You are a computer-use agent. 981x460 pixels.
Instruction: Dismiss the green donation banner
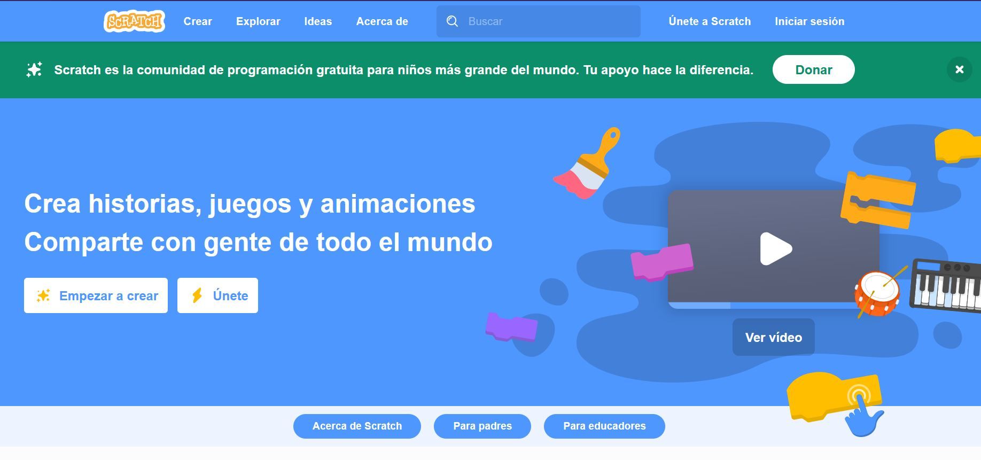click(x=959, y=69)
